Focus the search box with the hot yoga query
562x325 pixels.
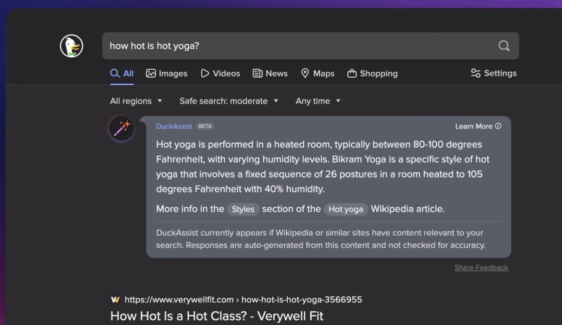311,46
